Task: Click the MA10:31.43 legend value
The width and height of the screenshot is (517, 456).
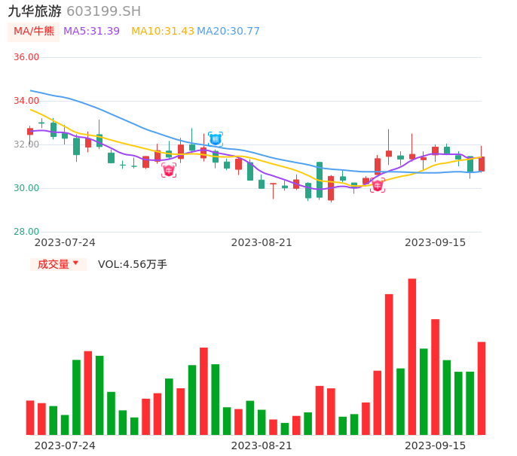Action: (163, 32)
